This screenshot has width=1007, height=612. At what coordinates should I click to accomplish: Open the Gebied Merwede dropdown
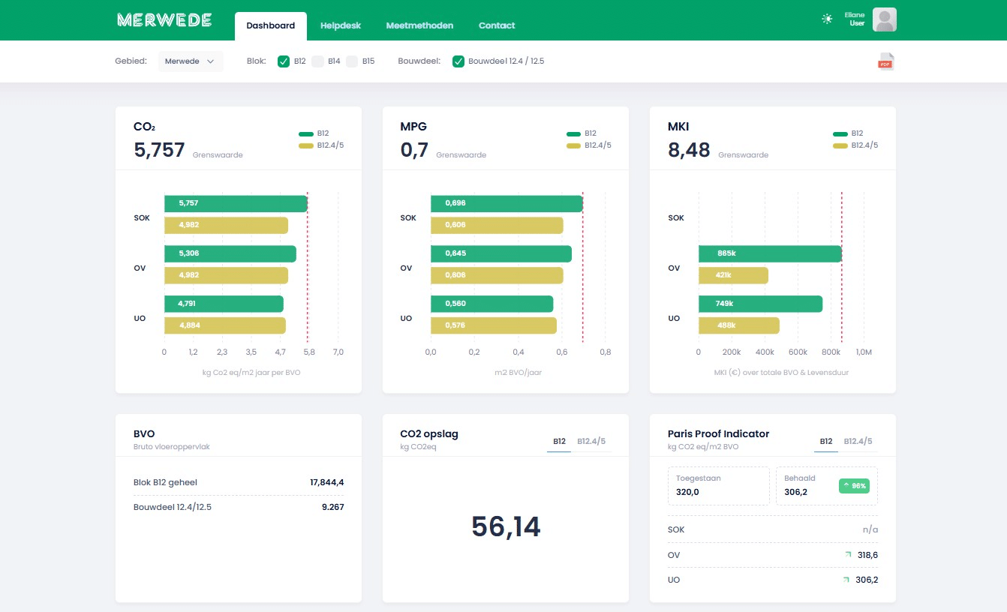190,61
